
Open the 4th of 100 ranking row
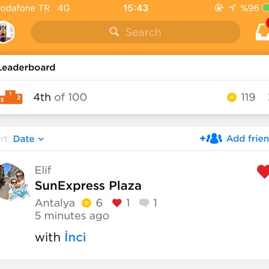134,97
